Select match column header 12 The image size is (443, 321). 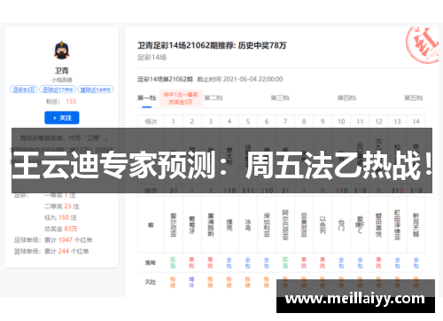point(378,121)
